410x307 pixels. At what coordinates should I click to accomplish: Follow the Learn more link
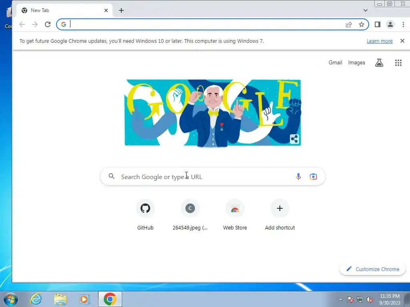tap(380, 41)
